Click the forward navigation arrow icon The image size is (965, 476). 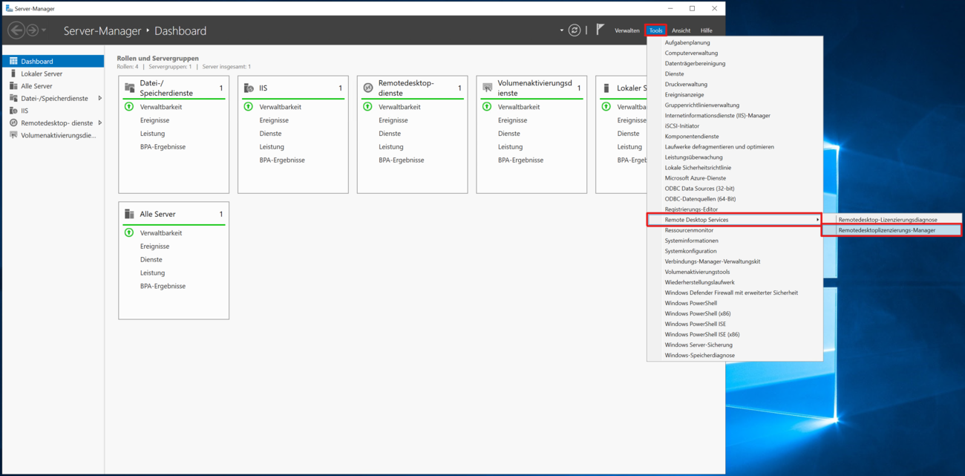33,30
